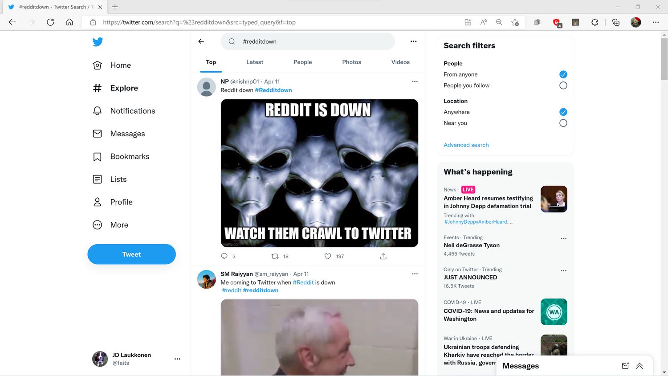Share NP's tweet

pyautogui.click(x=383, y=256)
